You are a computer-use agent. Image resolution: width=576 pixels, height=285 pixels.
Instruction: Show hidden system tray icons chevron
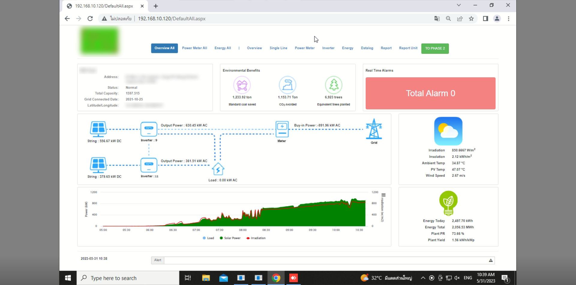[423, 278]
